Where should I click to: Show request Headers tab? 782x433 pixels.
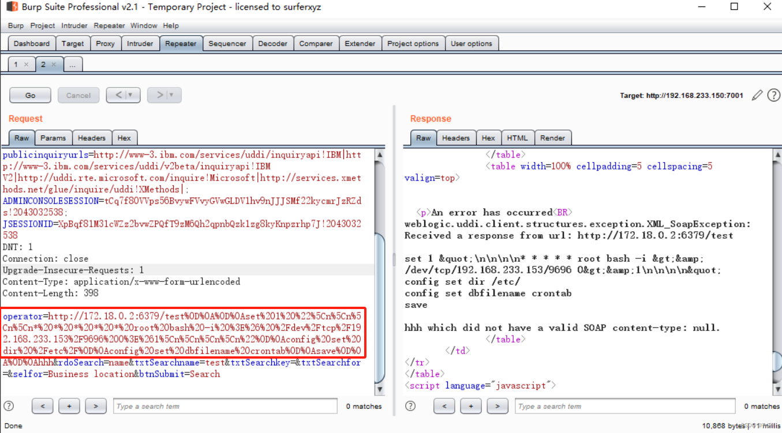[x=92, y=138]
